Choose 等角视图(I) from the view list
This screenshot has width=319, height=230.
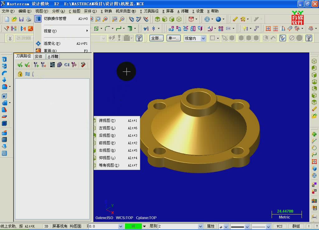click(117, 165)
